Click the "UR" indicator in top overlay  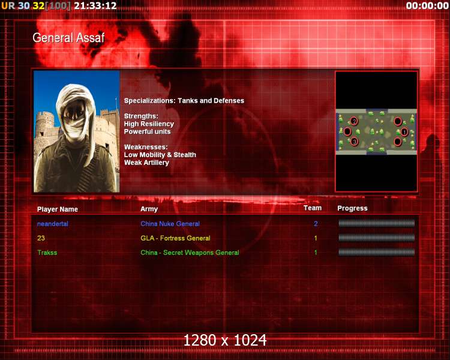pos(8,6)
